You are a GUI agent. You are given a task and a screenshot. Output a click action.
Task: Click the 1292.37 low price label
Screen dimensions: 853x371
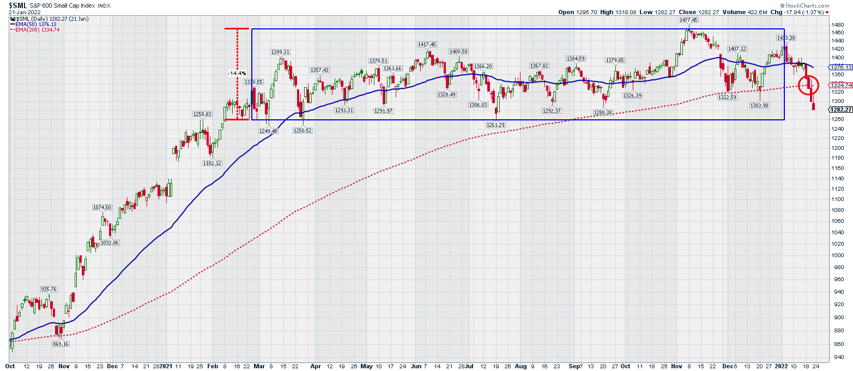tap(551, 111)
